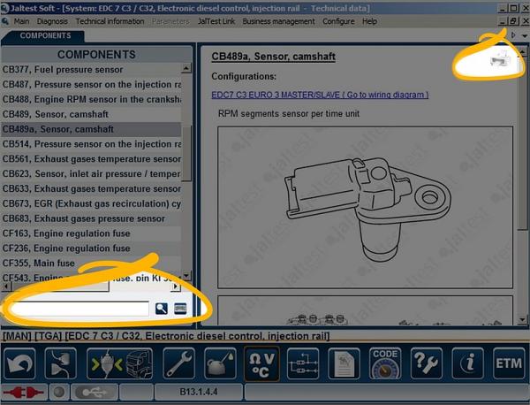Open the question wrench troubleshooting icon
This screenshot has height=405, width=530.
pyautogui.click(x=427, y=363)
